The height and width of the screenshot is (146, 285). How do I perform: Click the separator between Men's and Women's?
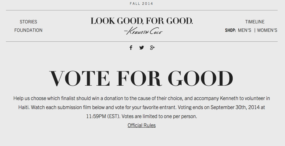pos(255,30)
